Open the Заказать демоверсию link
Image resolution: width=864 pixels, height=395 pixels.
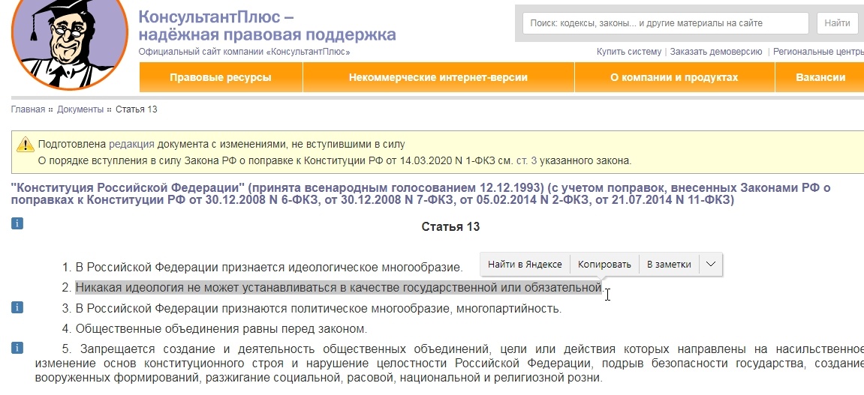[716, 52]
